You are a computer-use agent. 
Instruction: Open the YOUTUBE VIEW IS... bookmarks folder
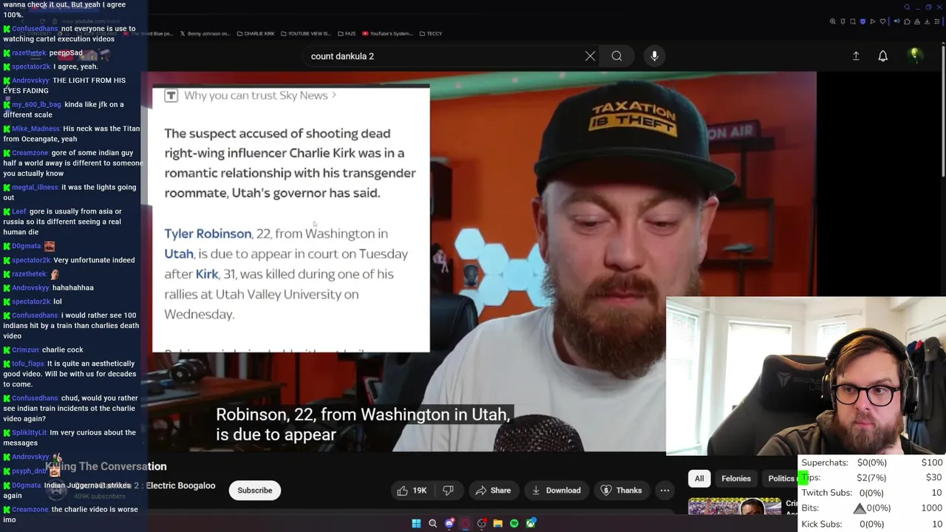click(x=304, y=33)
